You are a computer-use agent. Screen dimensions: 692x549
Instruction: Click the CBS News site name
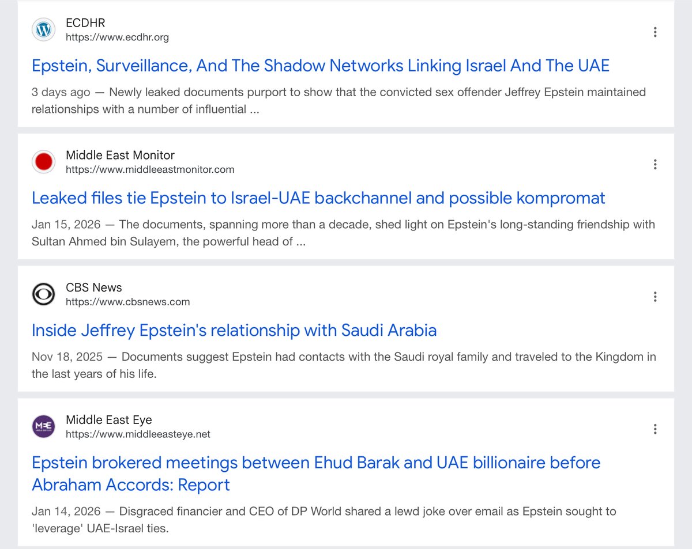point(94,287)
